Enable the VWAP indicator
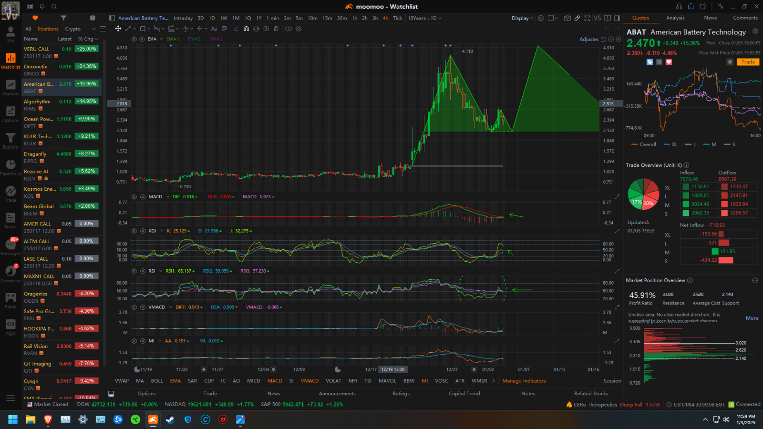The width and height of the screenshot is (763, 429). (122, 381)
